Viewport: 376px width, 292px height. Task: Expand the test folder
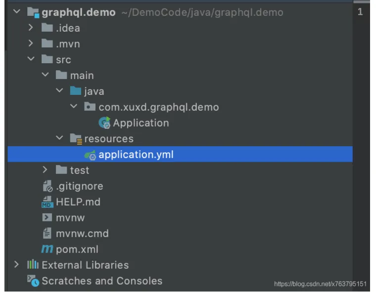click(x=46, y=170)
